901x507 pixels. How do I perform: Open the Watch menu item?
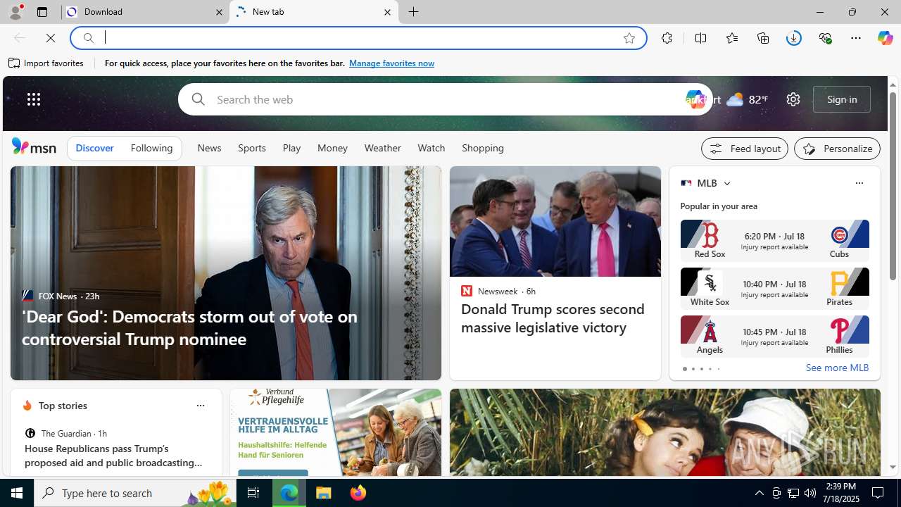pos(431,149)
